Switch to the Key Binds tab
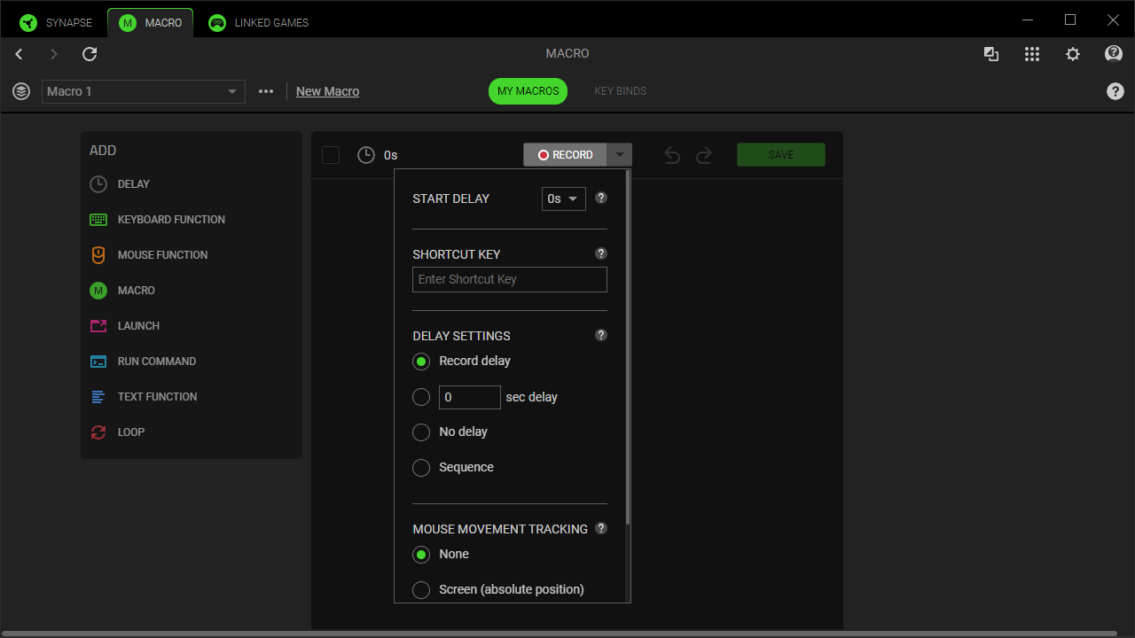The width and height of the screenshot is (1135, 638). [x=620, y=91]
